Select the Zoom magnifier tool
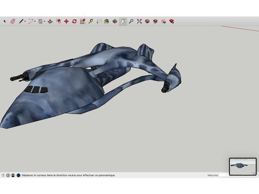 point(131,21)
